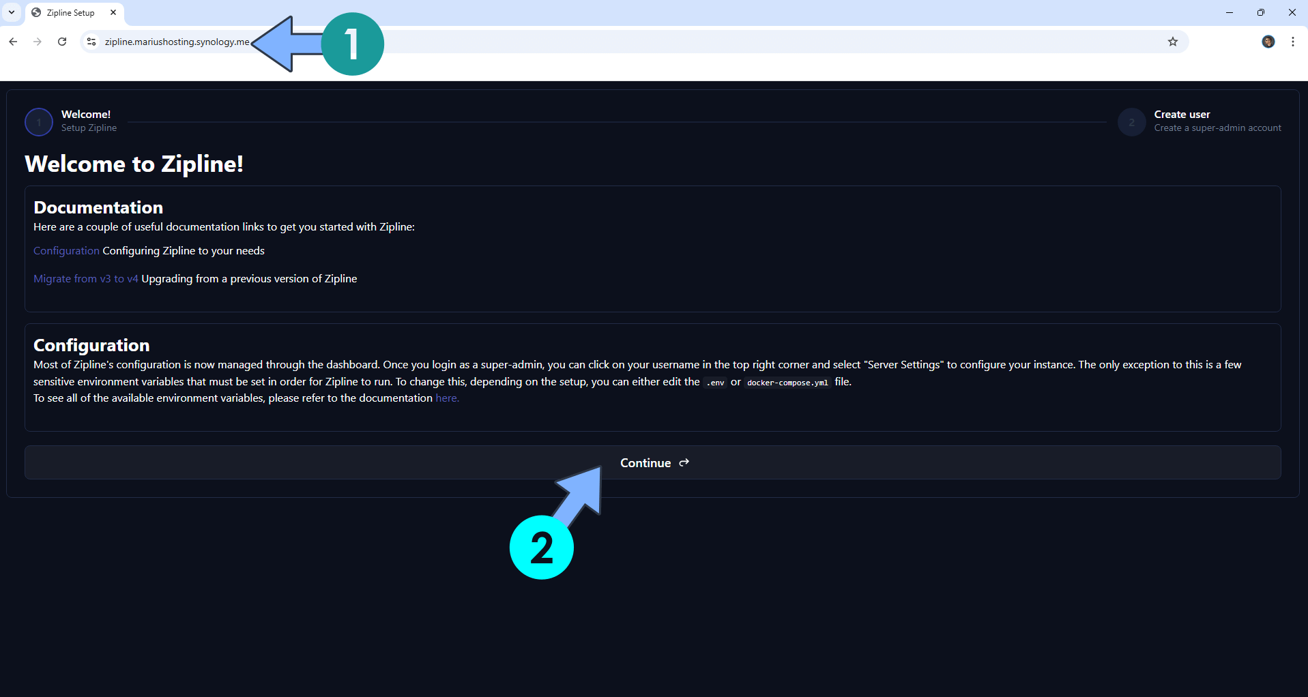The image size is (1308, 697).
Task: Go back to the previous page
Action: [13, 42]
